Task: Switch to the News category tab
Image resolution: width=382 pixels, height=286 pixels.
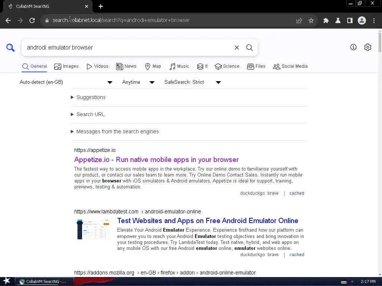Action: pyautogui.click(x=126, y=66)
